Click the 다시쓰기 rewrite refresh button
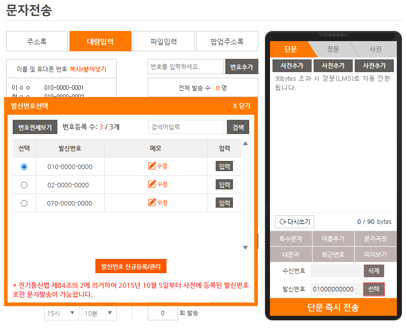 pos(294,222)
